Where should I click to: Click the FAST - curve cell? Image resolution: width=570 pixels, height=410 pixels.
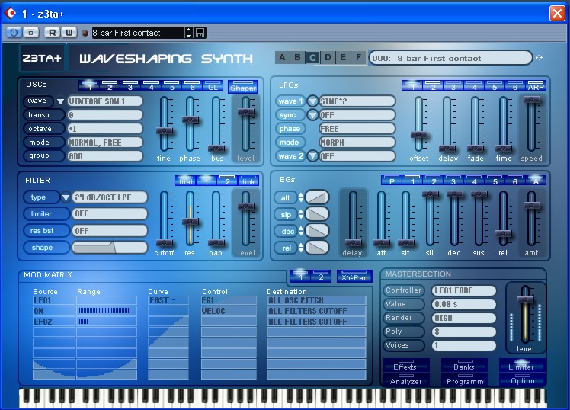168,300
